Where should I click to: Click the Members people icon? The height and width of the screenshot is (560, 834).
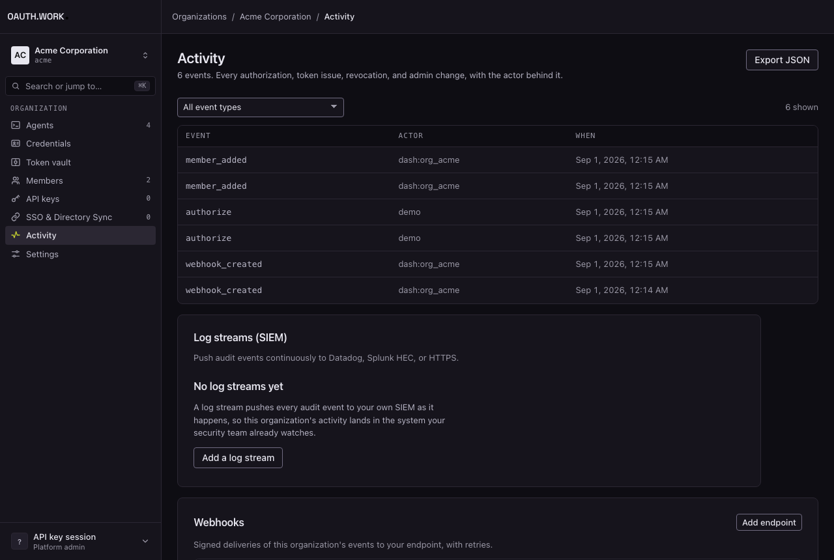point(16,180)
